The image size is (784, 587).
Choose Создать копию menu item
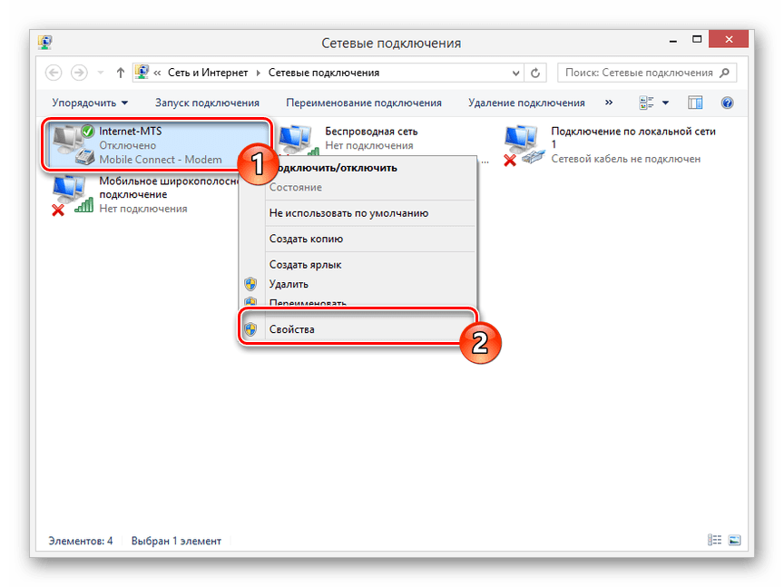358,239
